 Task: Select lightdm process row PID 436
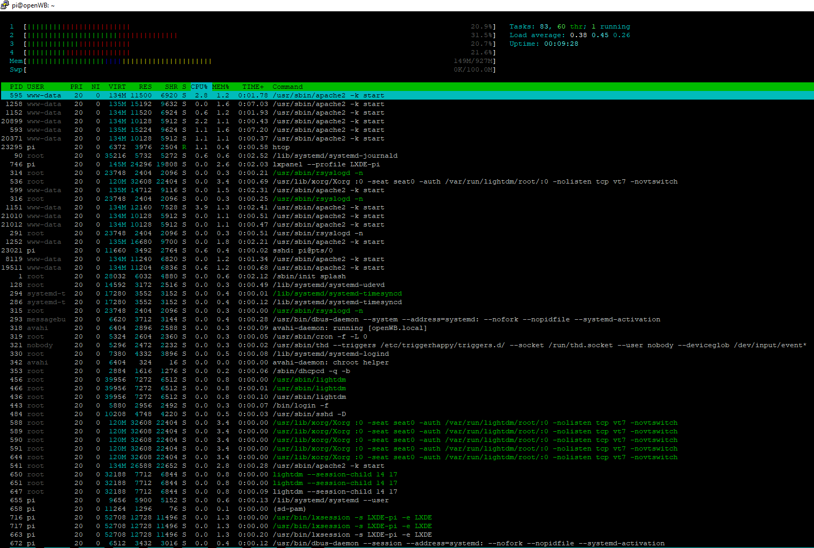coord(407,397)
